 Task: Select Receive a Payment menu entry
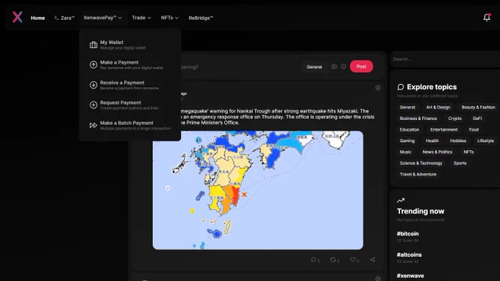coord(130,85)
